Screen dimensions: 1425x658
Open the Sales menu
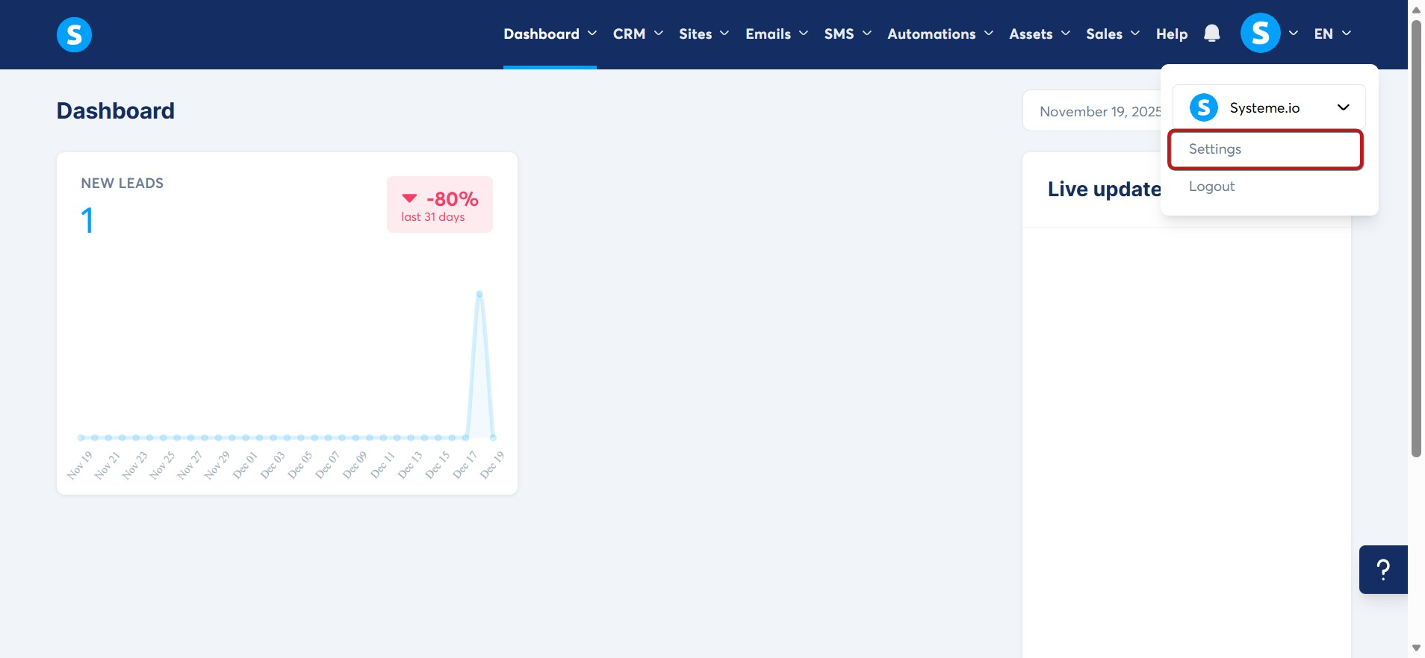click(1113, 34)
